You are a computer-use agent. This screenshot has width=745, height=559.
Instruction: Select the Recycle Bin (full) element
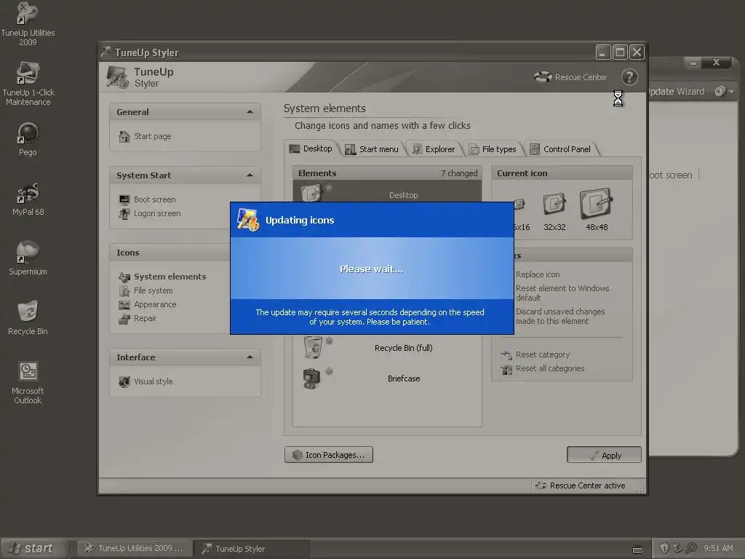(387, 348)
